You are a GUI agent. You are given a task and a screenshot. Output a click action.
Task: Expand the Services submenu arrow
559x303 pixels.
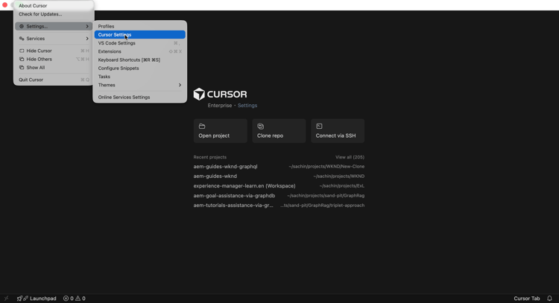pos(87,39)
